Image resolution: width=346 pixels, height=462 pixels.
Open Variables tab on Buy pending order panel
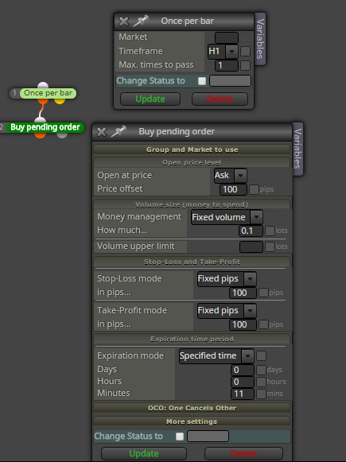click(297, 149)
